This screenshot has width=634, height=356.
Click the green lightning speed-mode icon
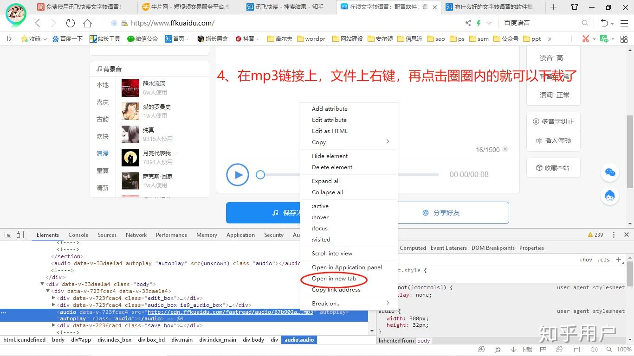(479, 23)
